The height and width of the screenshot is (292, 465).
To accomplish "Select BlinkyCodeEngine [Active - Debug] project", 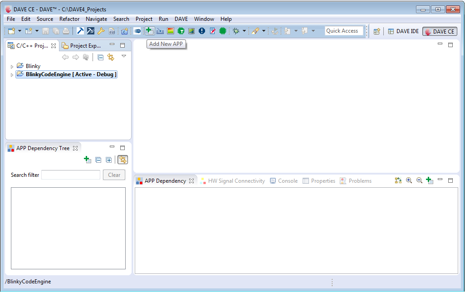I will point(66,74).
